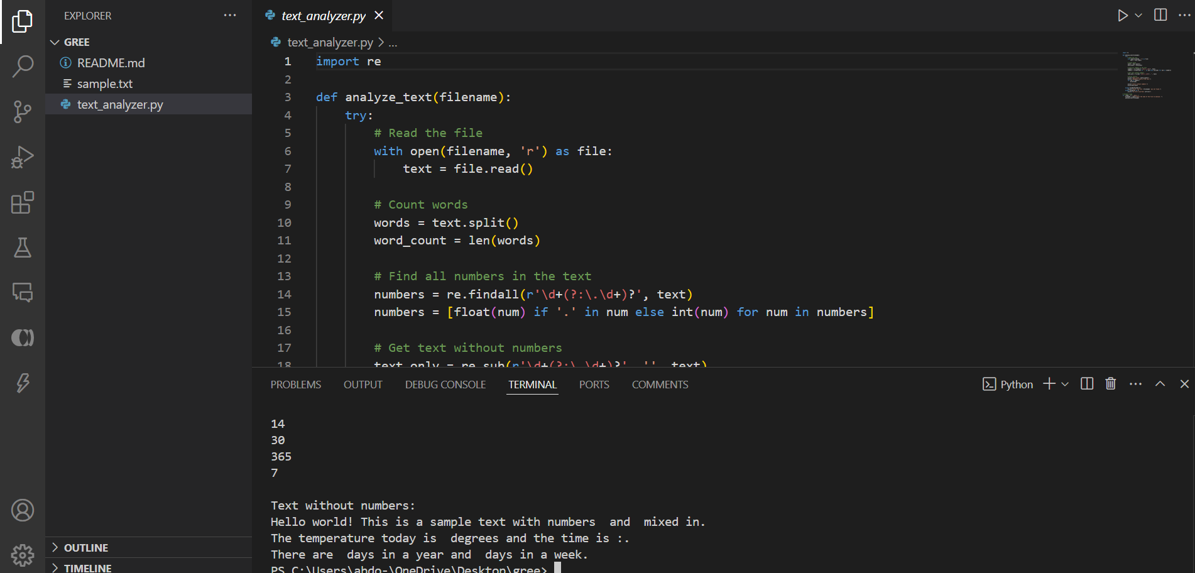Click the minimap code overview
1195x573 pixels.
[1147, 75]
